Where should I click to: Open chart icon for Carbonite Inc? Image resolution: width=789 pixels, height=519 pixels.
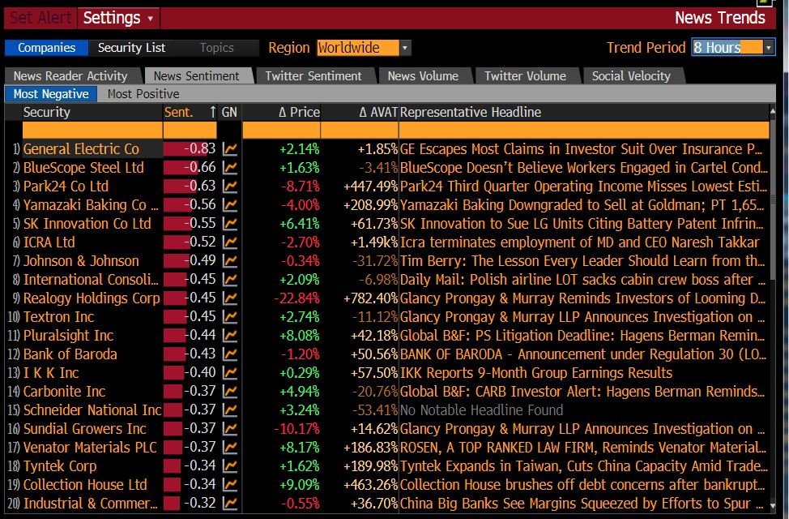230,392
